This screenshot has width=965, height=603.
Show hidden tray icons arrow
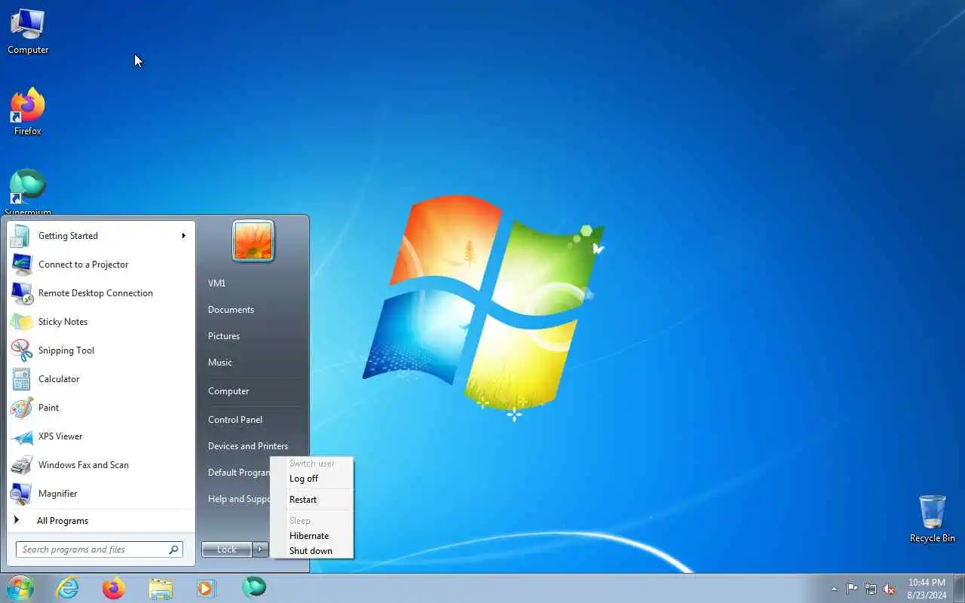point(834,589)
